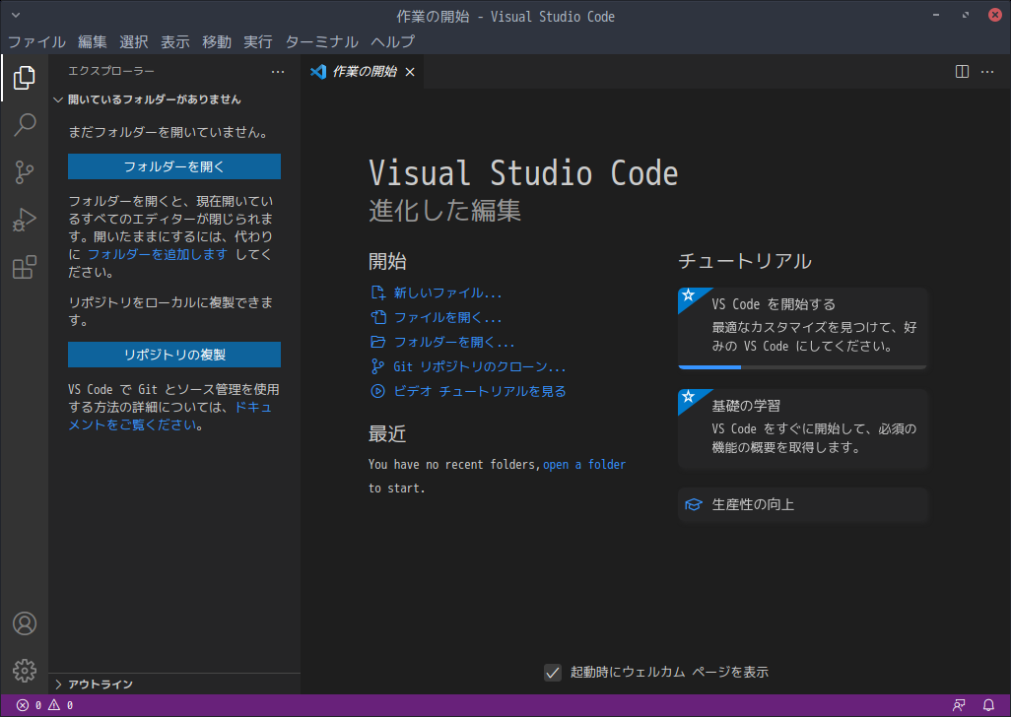This screenshot has height=717, width=1011.
Task: Click the フォルダーを開く button in sidebar
Action: (174, 166)
